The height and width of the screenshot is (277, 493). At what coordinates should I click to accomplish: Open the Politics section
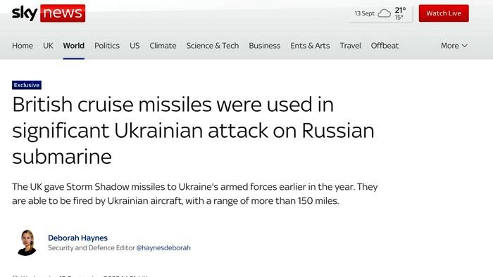[x=107, y=46]
